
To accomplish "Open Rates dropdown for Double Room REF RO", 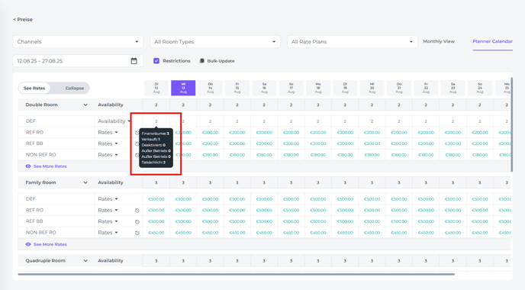I will click(108, 132).
